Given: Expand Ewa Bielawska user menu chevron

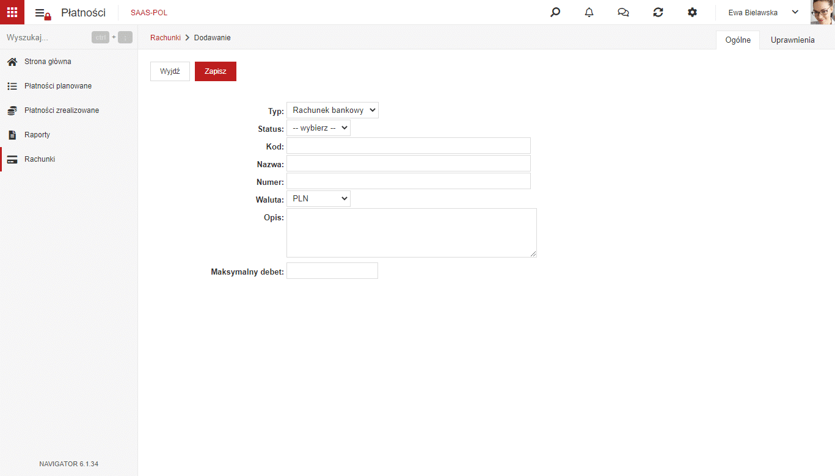Looking at the screenshot, I should pos(795,12).
